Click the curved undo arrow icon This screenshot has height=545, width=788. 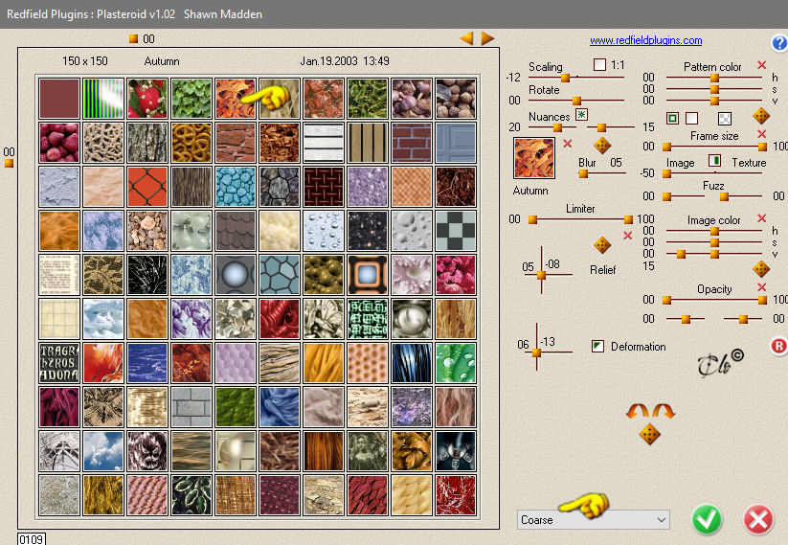(x=638, y=411)
